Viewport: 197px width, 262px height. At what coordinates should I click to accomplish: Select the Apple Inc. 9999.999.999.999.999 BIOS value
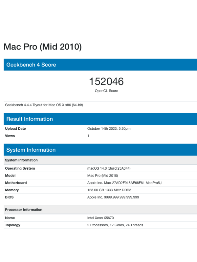pos(113,197)
